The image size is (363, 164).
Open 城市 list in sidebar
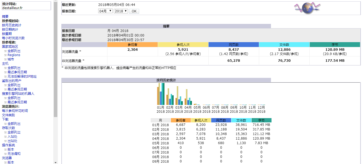[x=11, y=59]
